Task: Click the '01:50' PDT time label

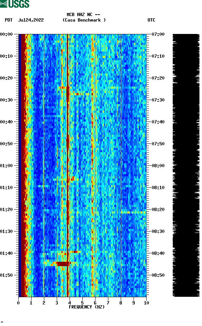Action: coord(6,275)
